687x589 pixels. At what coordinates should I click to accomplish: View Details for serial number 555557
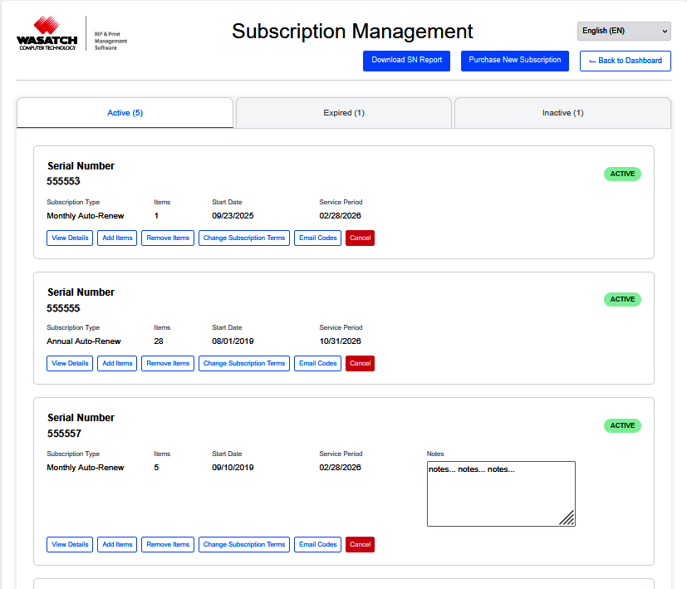70,545
